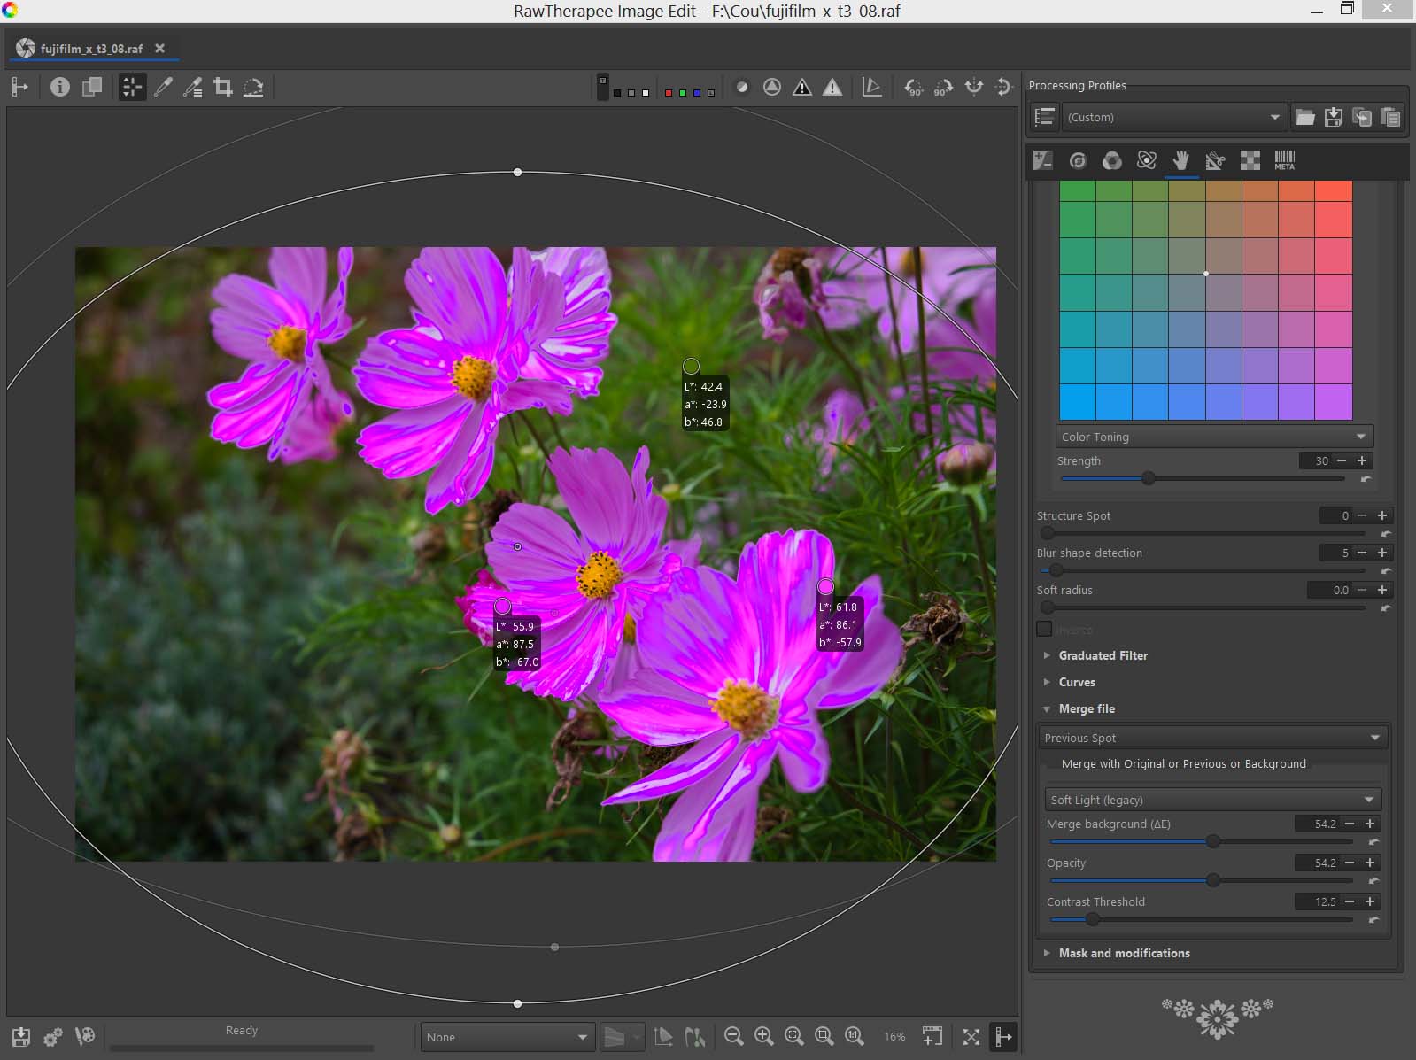
Task: Click the save processing profile icon
Action: [1334, 117]
